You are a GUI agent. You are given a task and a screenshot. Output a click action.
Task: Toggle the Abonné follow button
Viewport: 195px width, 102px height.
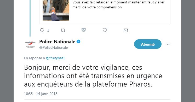click(x=148, y=44)
